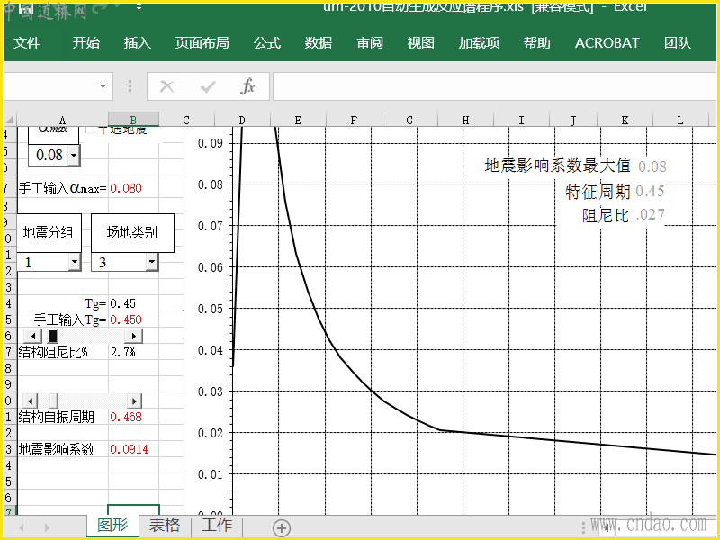Click column C header

tap(186, 120)
